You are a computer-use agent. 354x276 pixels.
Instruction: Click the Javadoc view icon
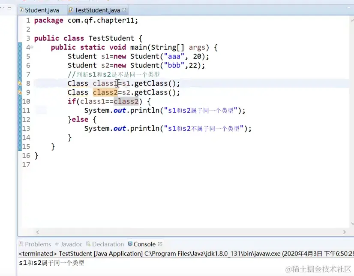coord(57,244)
